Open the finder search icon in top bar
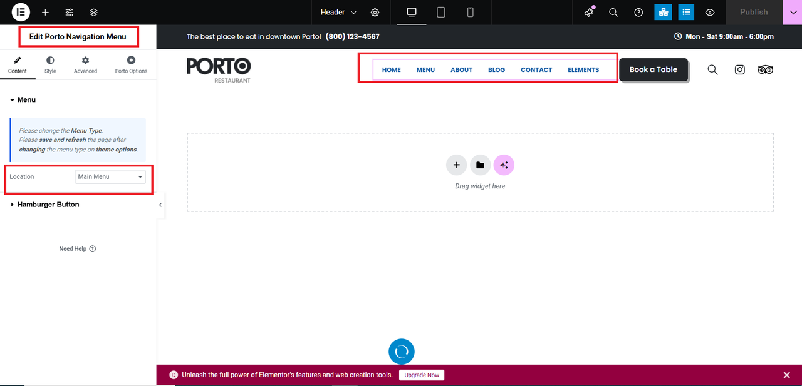Viewport: 802px width, 386px height. point(613,13)
